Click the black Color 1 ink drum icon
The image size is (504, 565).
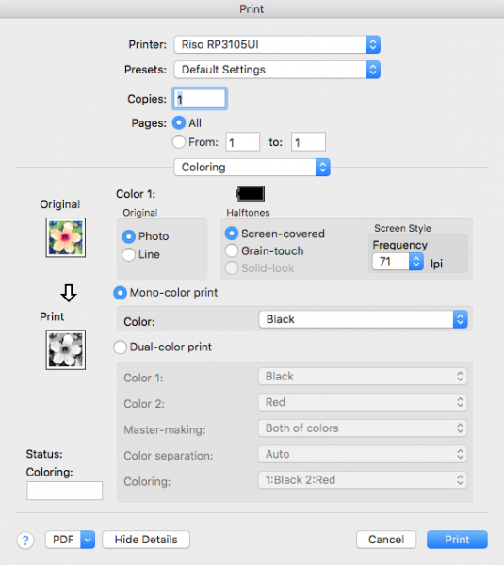251,193
